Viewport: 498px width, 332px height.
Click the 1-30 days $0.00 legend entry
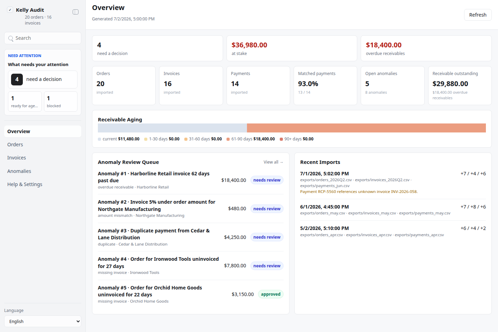pos(162,139)
